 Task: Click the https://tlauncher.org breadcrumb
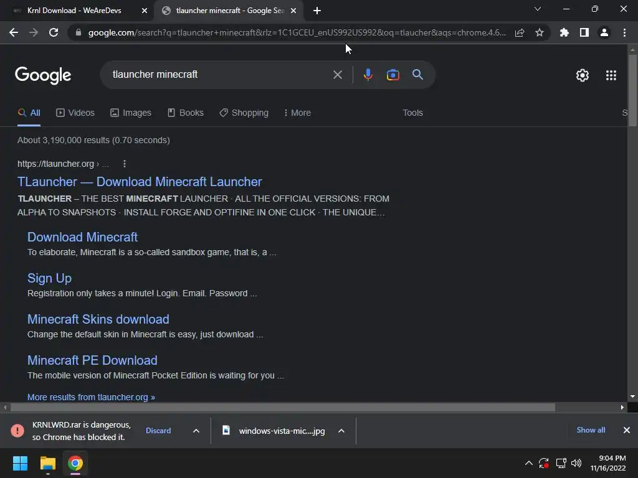click(x=63, y=164)
